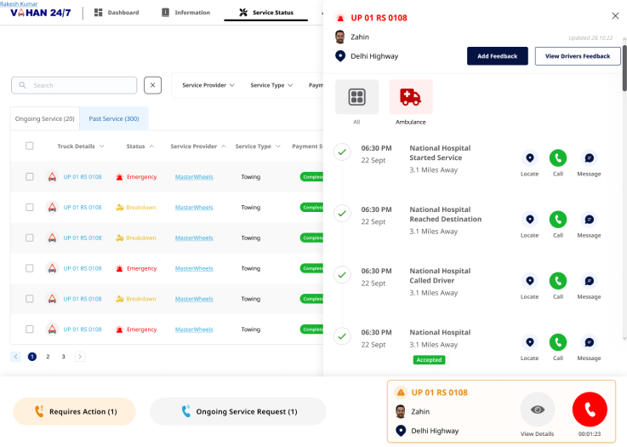
Task: Message National Hospital in Called Driver row
Action: 588,281
